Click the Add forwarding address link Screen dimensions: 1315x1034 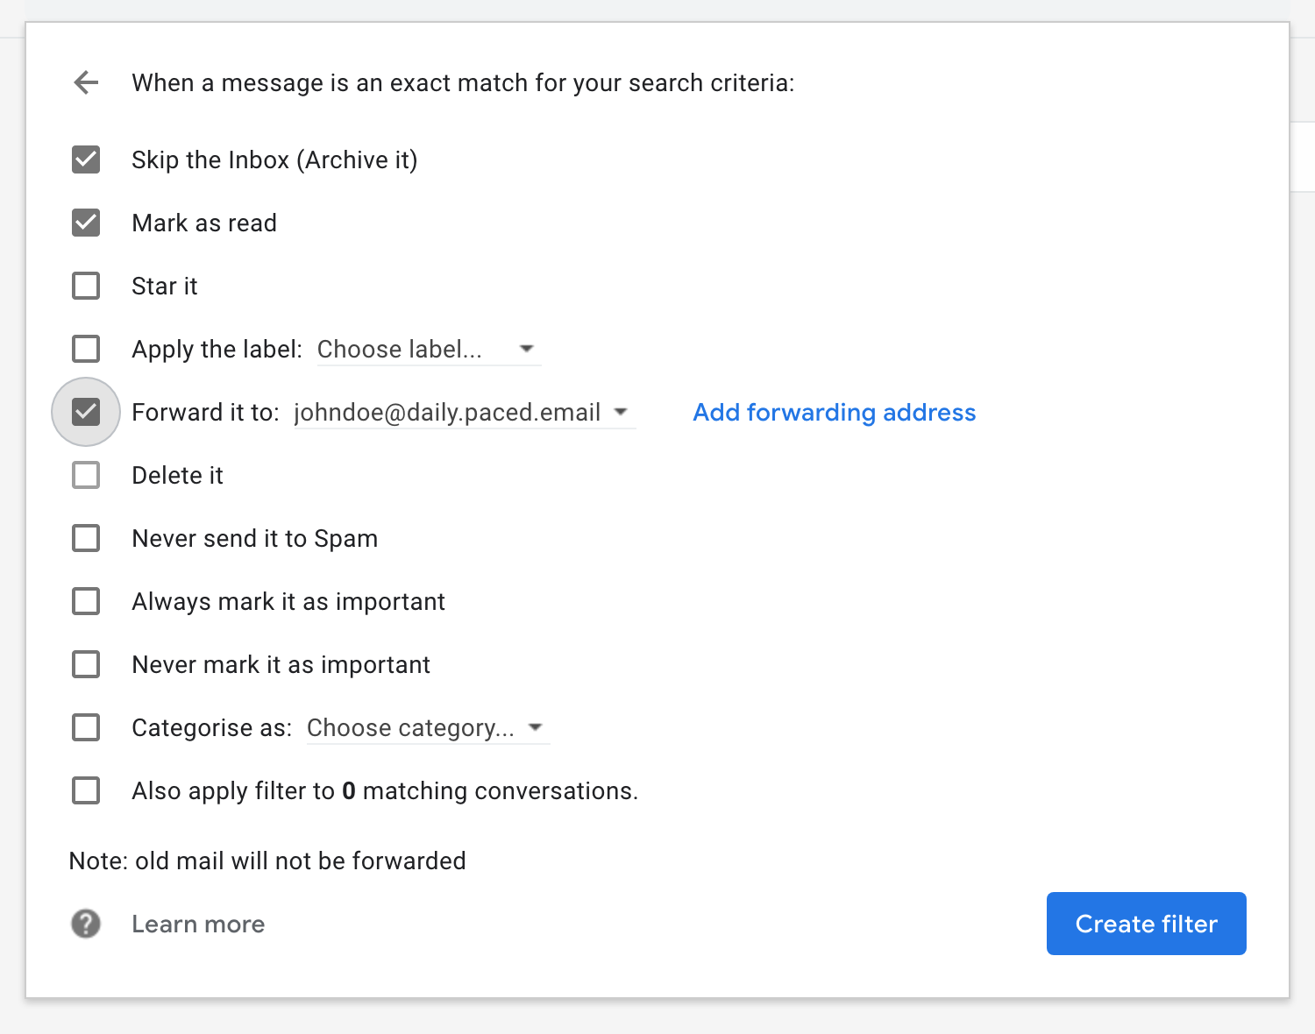point(834,412)
